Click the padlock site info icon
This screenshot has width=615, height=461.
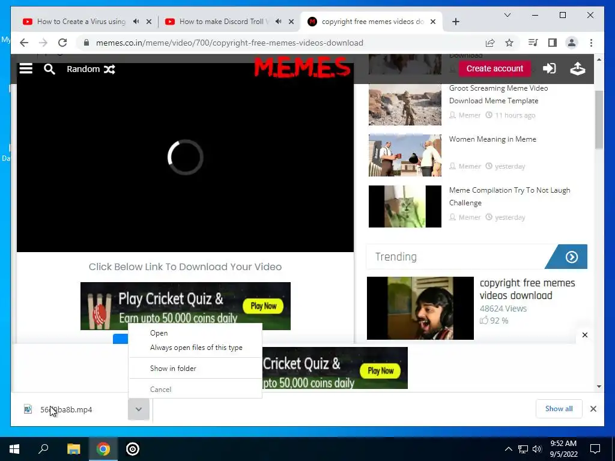(86, 43)
